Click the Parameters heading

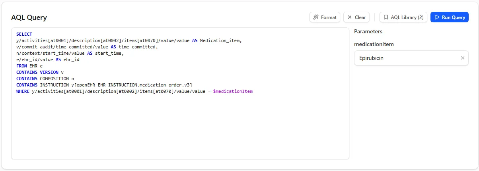[368, 31]
